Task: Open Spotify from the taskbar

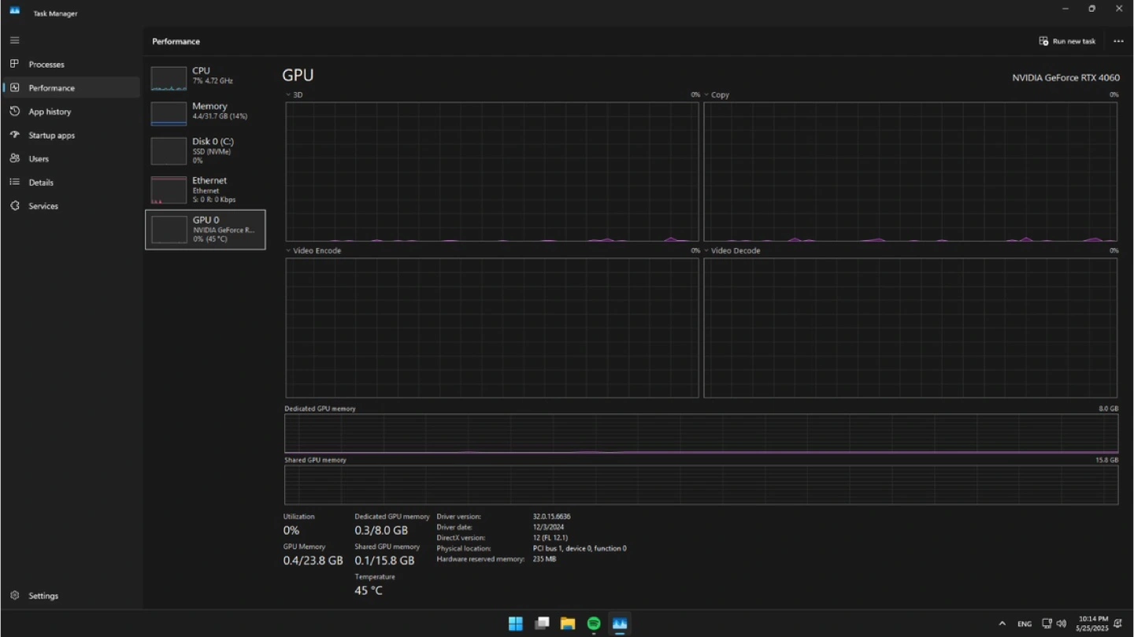Action: pyautogui.click(x=594, y=624)
